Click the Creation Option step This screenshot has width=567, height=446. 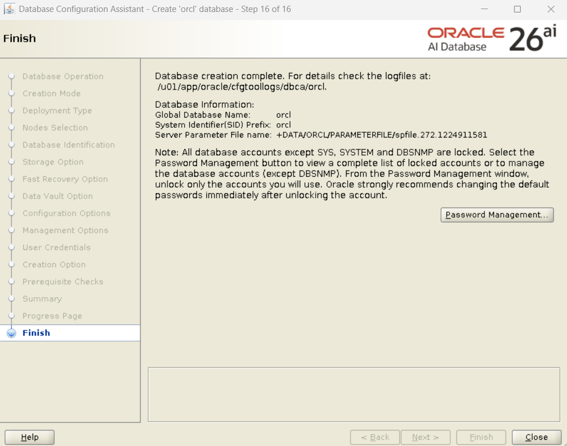(x=54, y=265)
